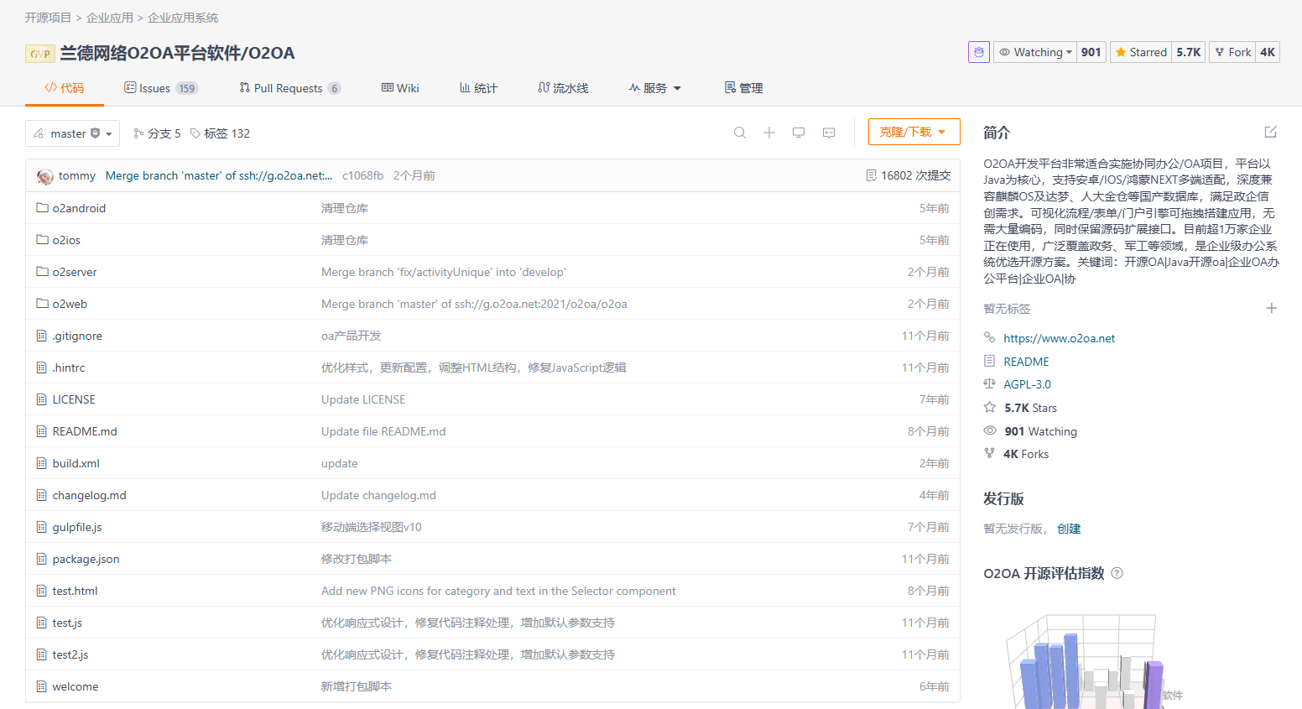1302x709 pixels.
Task: Open the https://www.o2oa.net link
Action: (x=1059, y=338)
